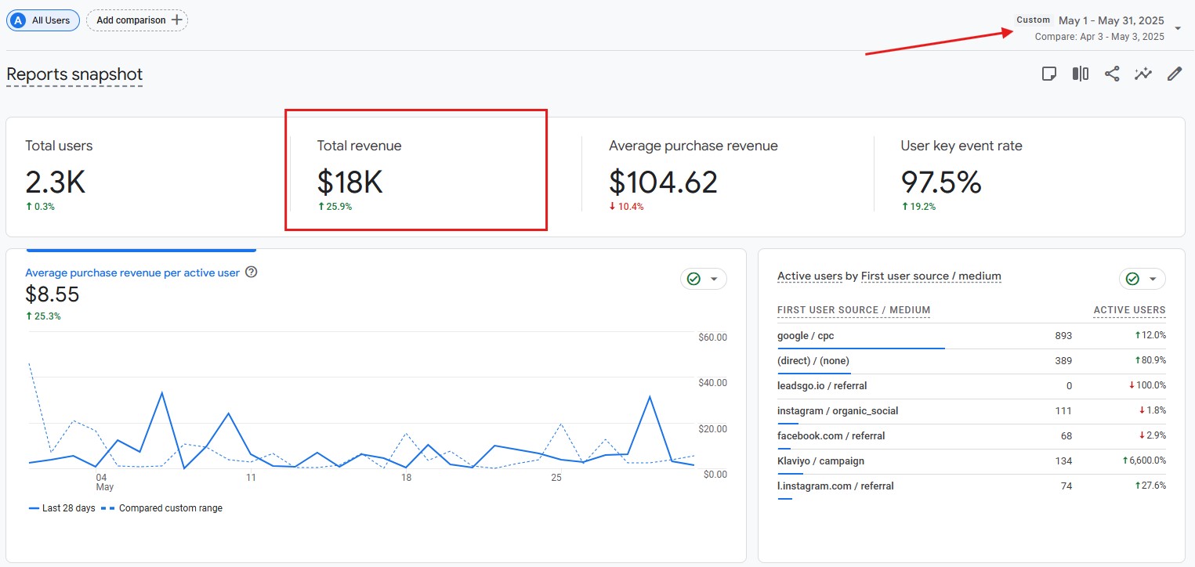The width and height of the screenshot is (1195, 567).
Task: Select the Average purchase revenue metric card
Action: coord(728,177)
